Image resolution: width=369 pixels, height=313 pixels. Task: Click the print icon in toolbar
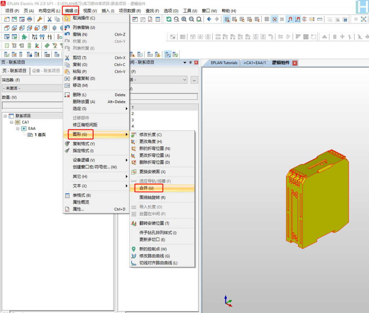click(x=30, y=19)
